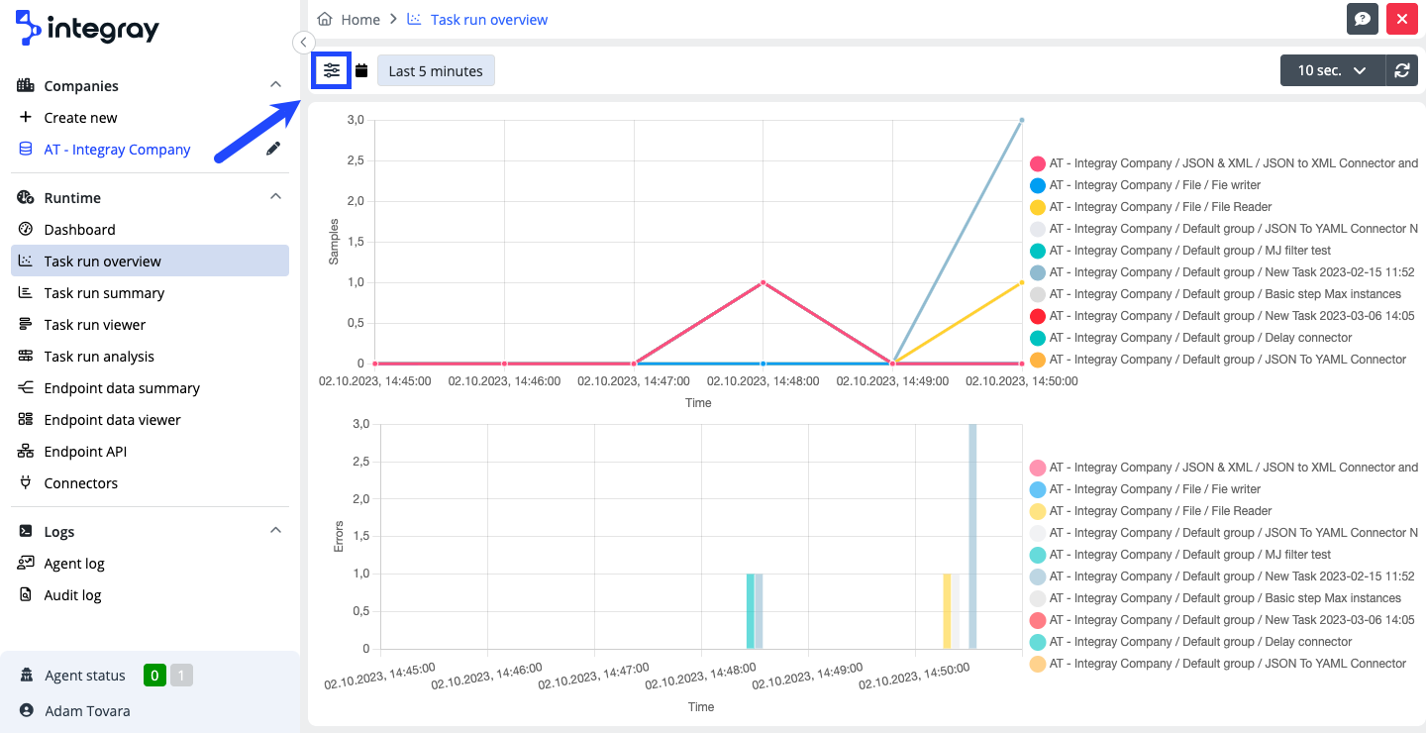This screenshot has width=1426, height=733.
Task: Select AT - Integray Company link
Action: point(117,150)
